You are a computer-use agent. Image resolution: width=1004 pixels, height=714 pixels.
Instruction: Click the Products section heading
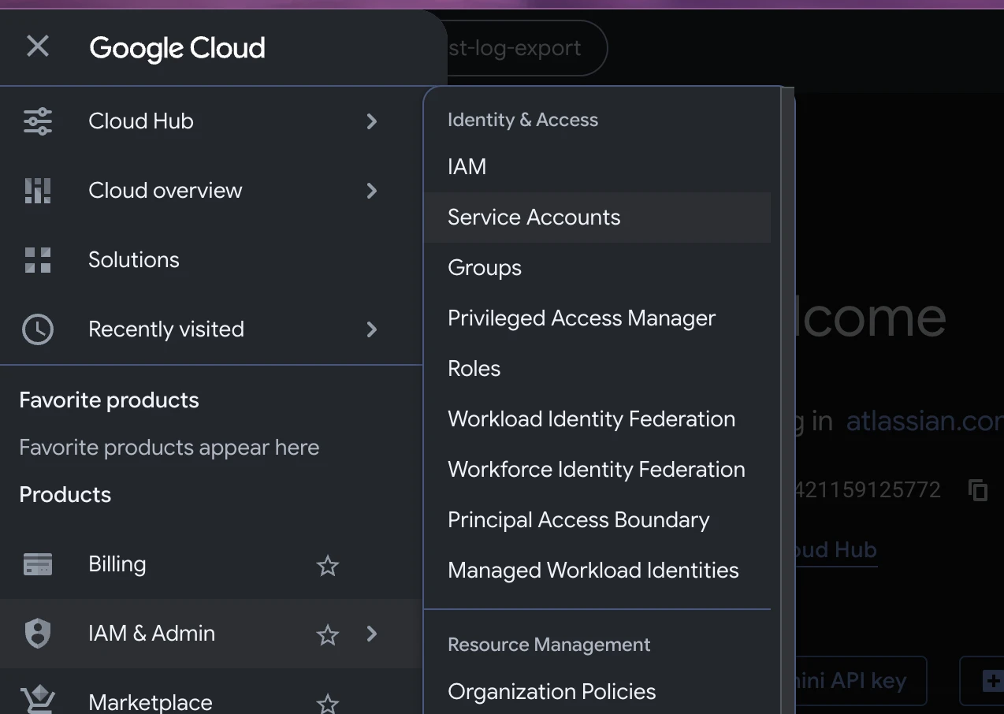coord(65,495)
